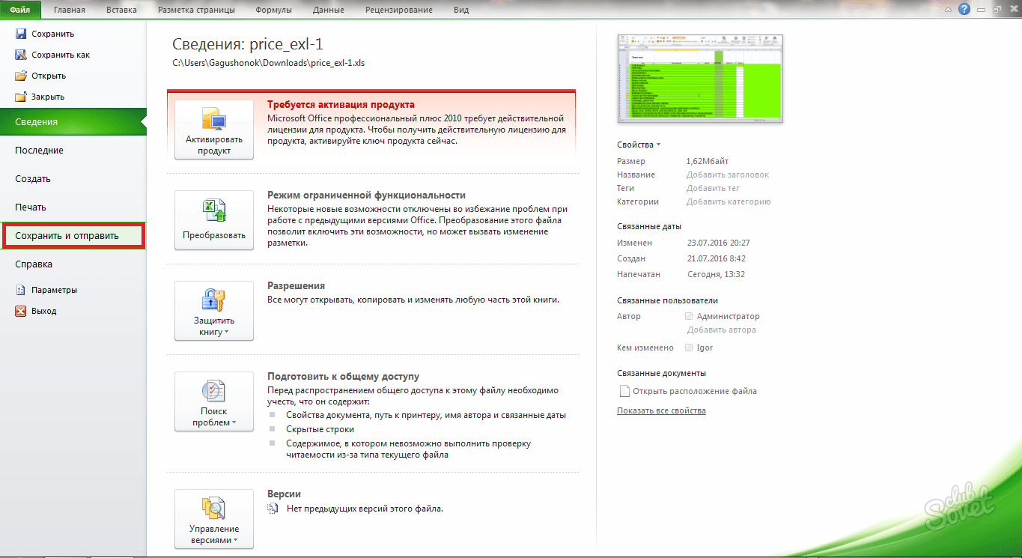Open a file via Открыть folder icon
The image size is (1022, 558).
[x=21, y=76]
